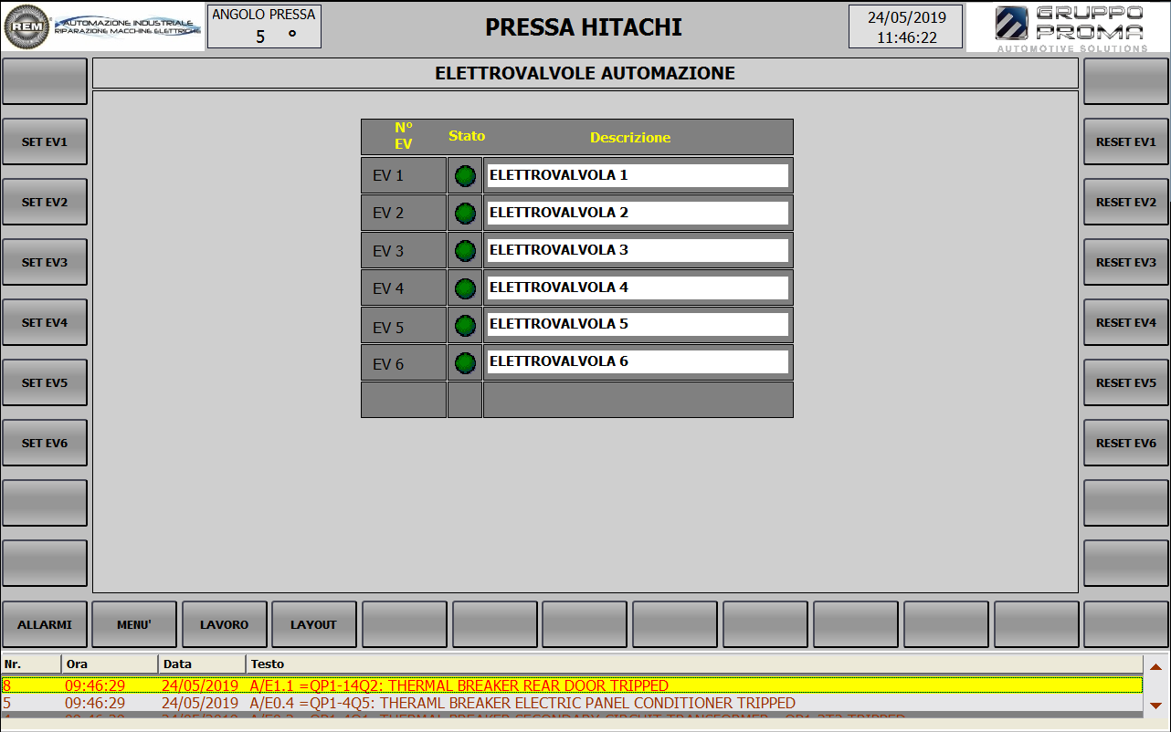Click the PRESSA HITACHI heading
This screenshot has width=1171, height=732.
coord(584,26)
